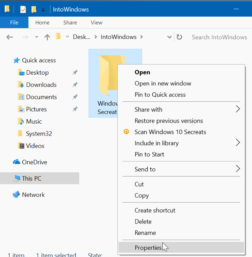Open address bar history dropdown
Viewport: 252px width, 257px height.
[169, 37]
